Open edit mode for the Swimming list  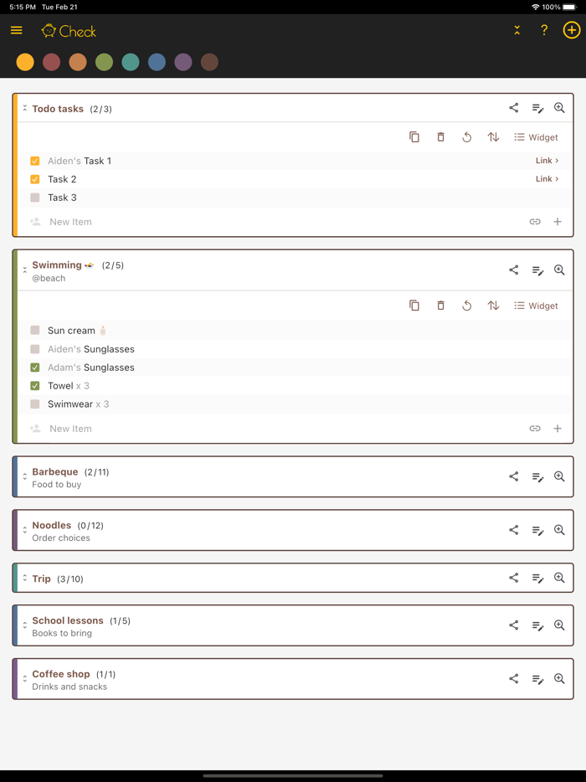537,270
